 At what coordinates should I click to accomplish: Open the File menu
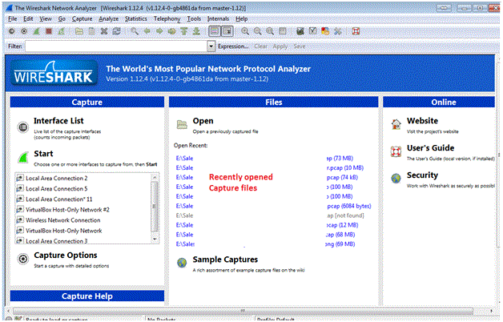click(x=13, y=19)
